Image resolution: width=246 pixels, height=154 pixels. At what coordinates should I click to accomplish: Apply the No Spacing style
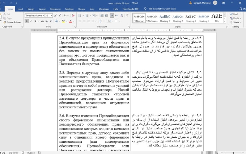[152, 18]
